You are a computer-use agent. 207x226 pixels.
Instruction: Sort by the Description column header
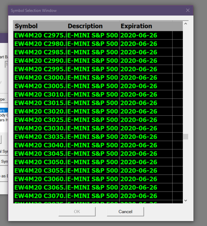(x=93, y=26)
